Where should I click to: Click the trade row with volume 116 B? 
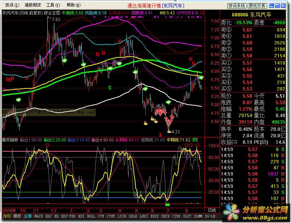tap(253, 155)
